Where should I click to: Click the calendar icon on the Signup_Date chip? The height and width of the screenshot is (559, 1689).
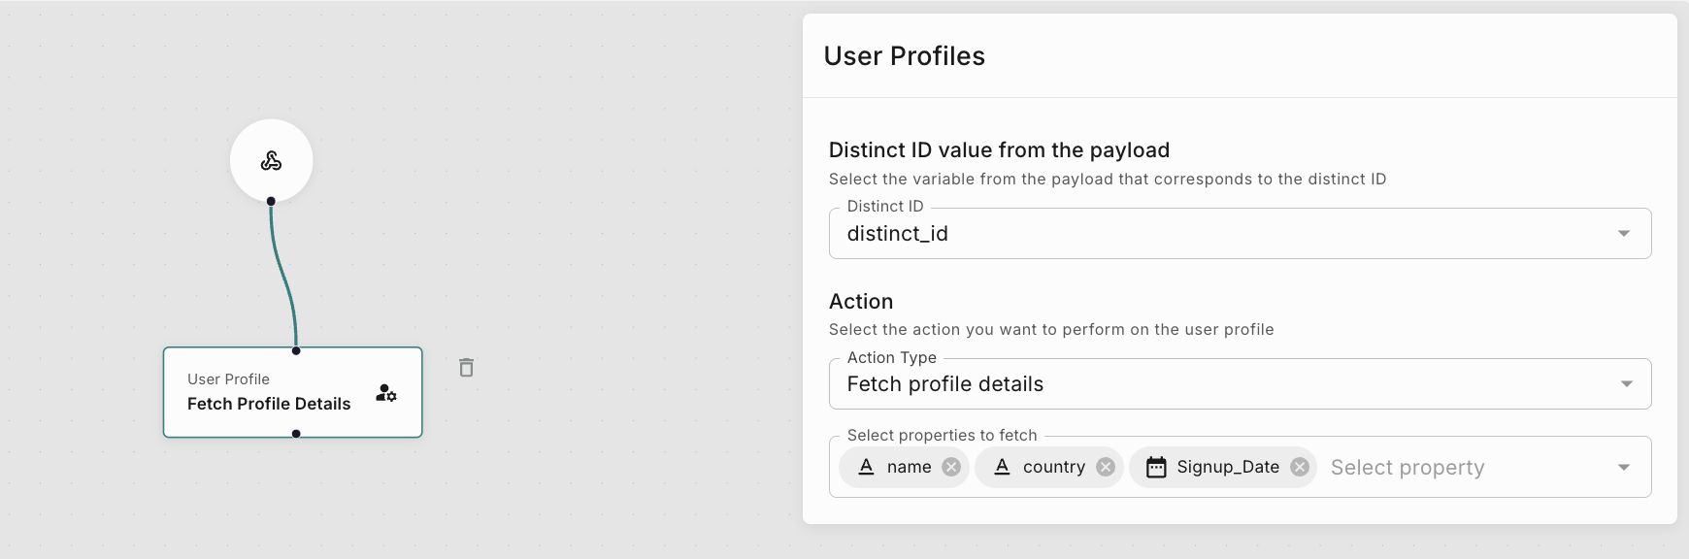[1156, 468]
